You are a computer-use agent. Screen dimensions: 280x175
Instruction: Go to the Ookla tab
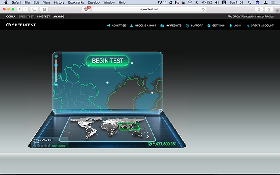[11, 16]
